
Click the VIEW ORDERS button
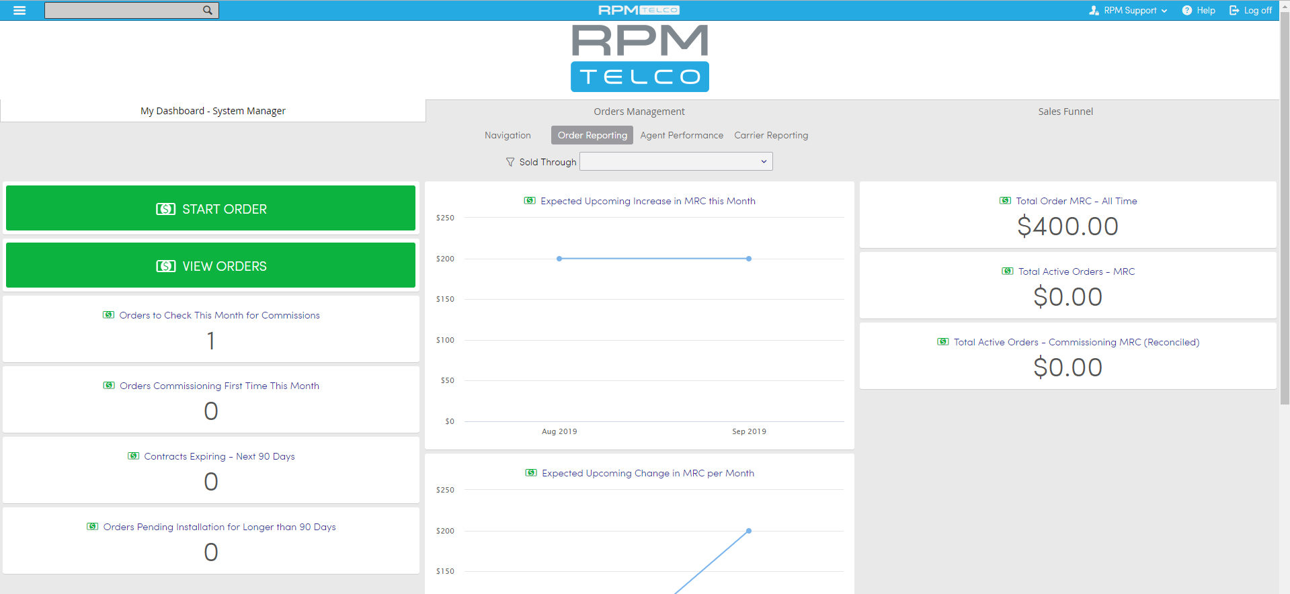click(x=210, y=265)
